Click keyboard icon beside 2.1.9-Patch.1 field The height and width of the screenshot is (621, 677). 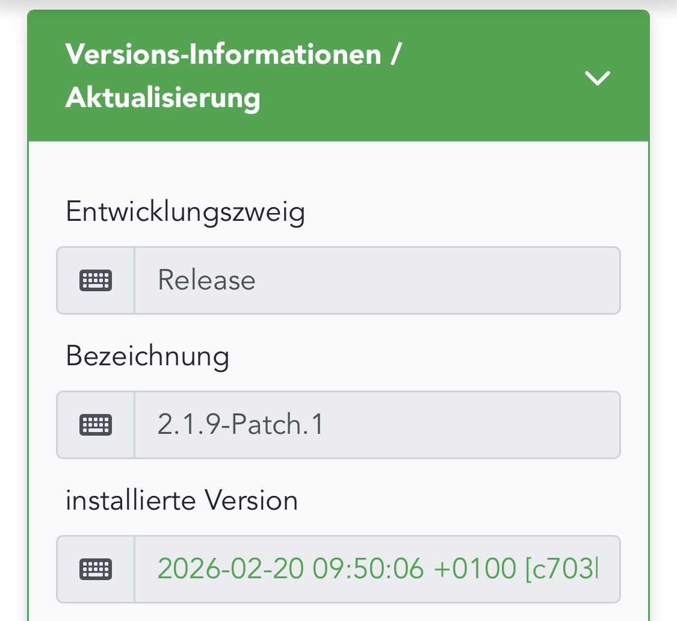click(96, 425)
